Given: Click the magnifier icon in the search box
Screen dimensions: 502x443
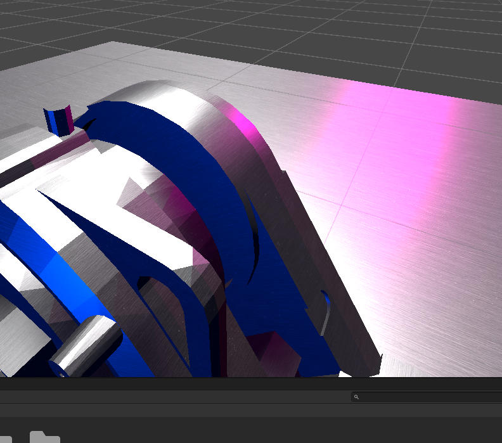Looking at the screenshot, I should 356,397.
